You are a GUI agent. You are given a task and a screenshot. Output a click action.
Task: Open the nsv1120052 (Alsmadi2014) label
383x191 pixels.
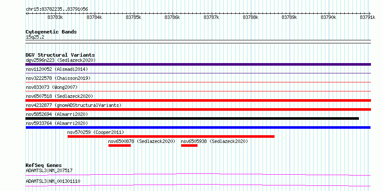click(57, 69)
